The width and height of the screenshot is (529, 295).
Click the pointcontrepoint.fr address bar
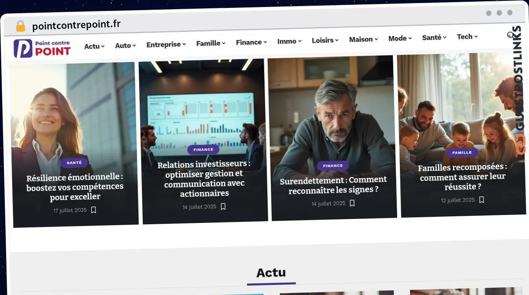tap(76, 25)
